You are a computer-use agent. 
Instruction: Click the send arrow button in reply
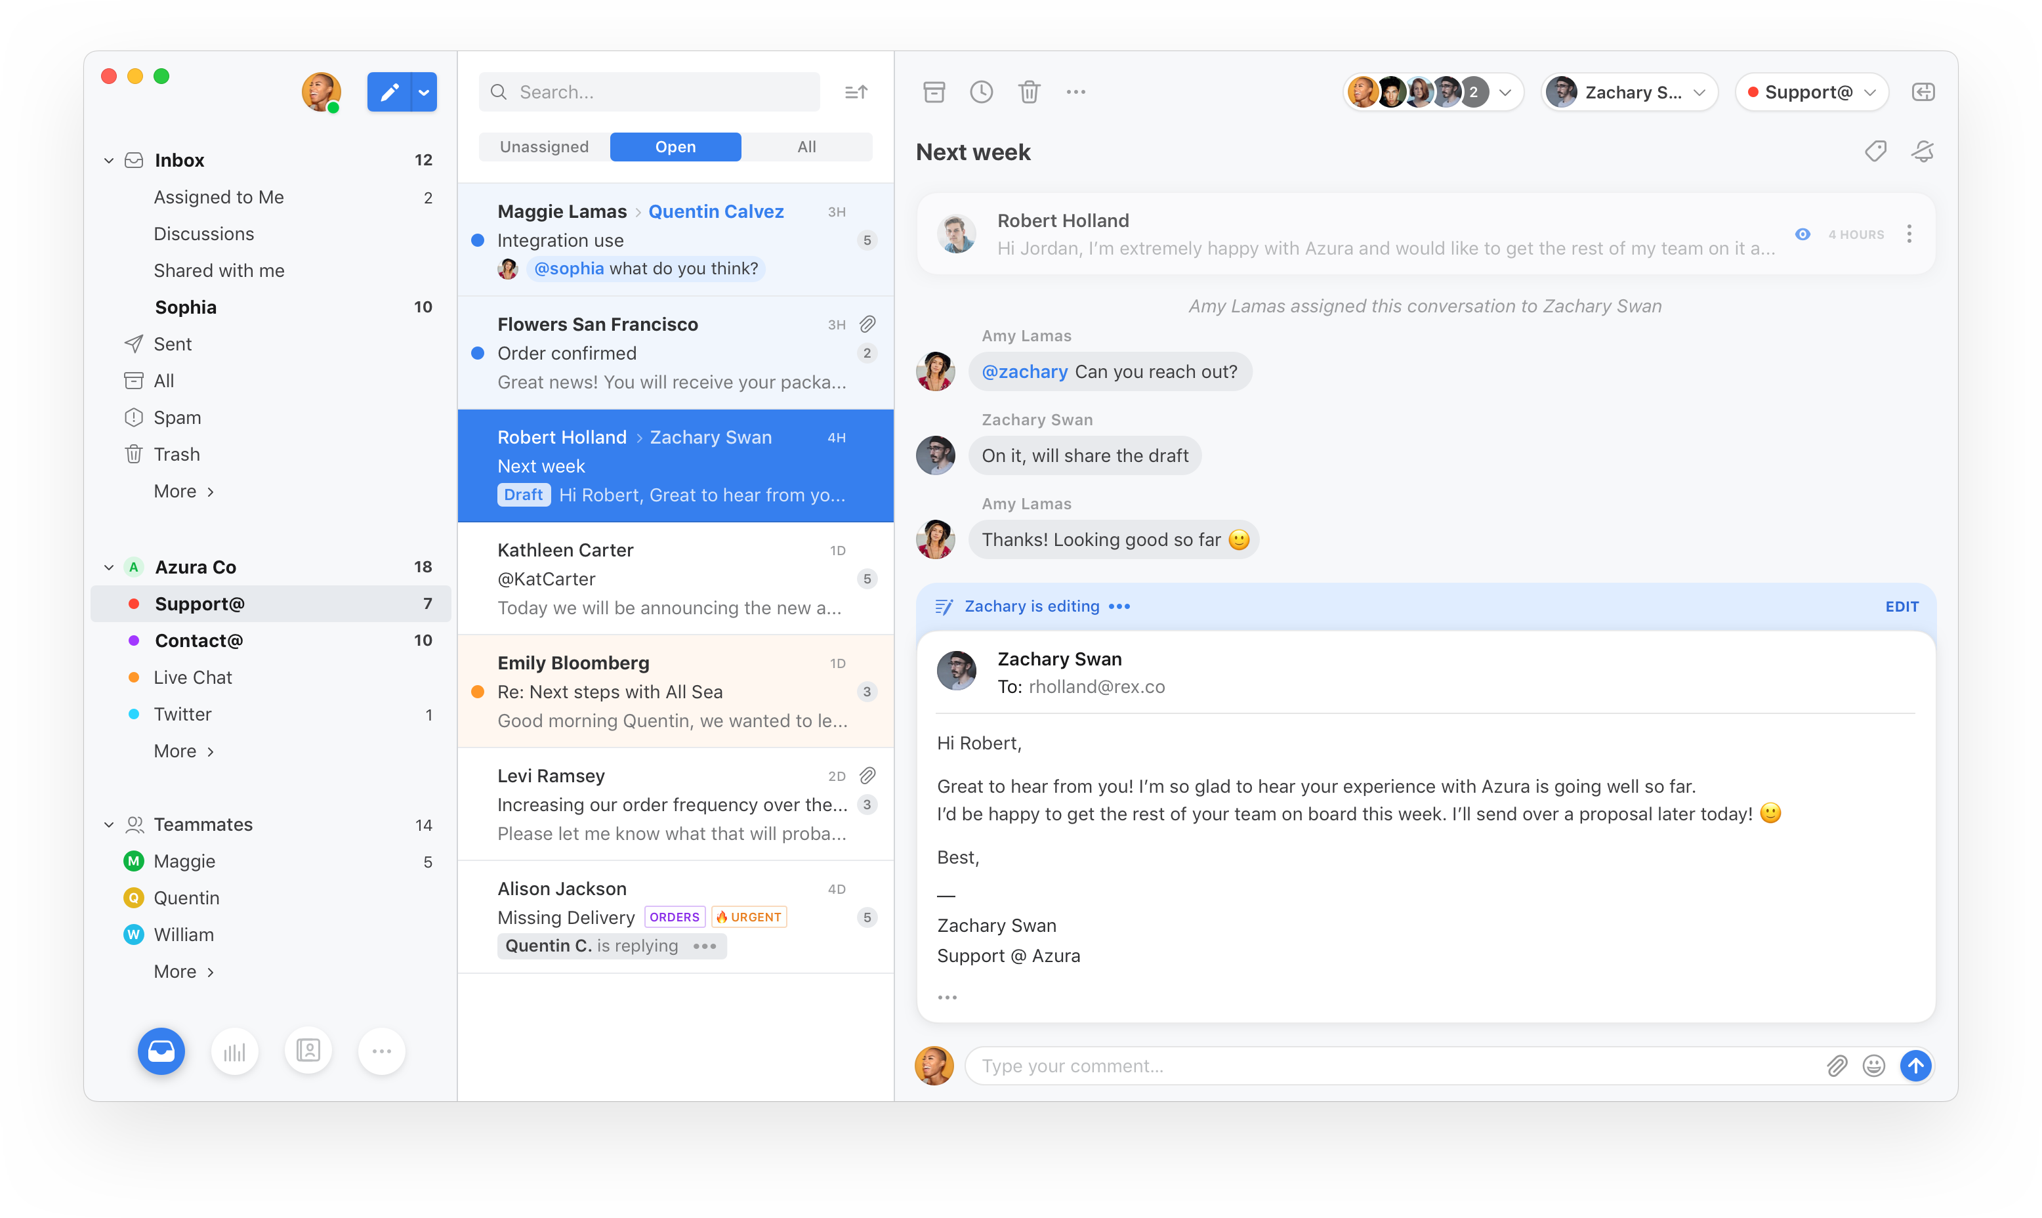(1916, 1066)
